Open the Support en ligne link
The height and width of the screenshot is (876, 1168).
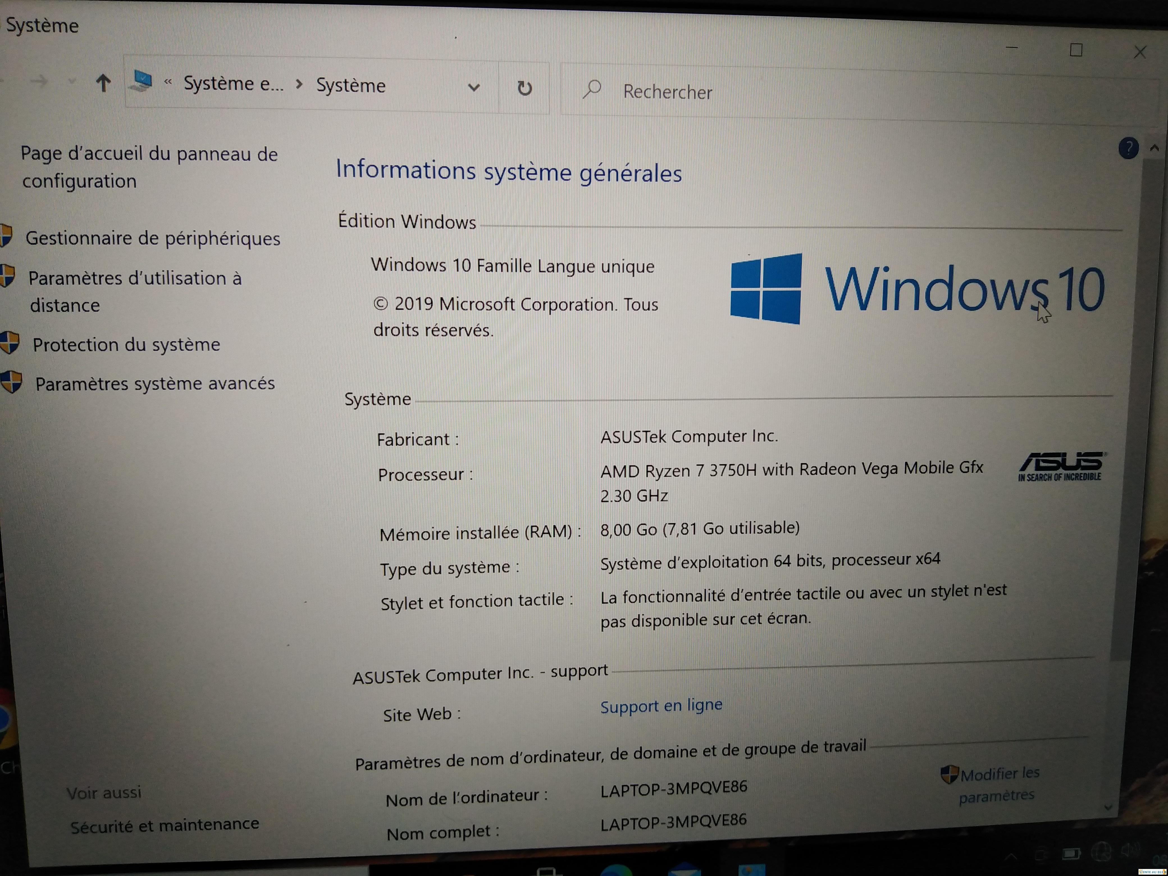661,706
